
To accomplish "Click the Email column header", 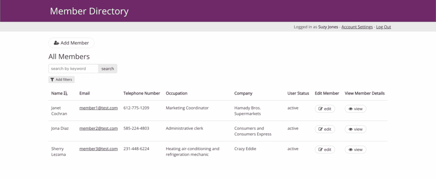I will point(84,93).
